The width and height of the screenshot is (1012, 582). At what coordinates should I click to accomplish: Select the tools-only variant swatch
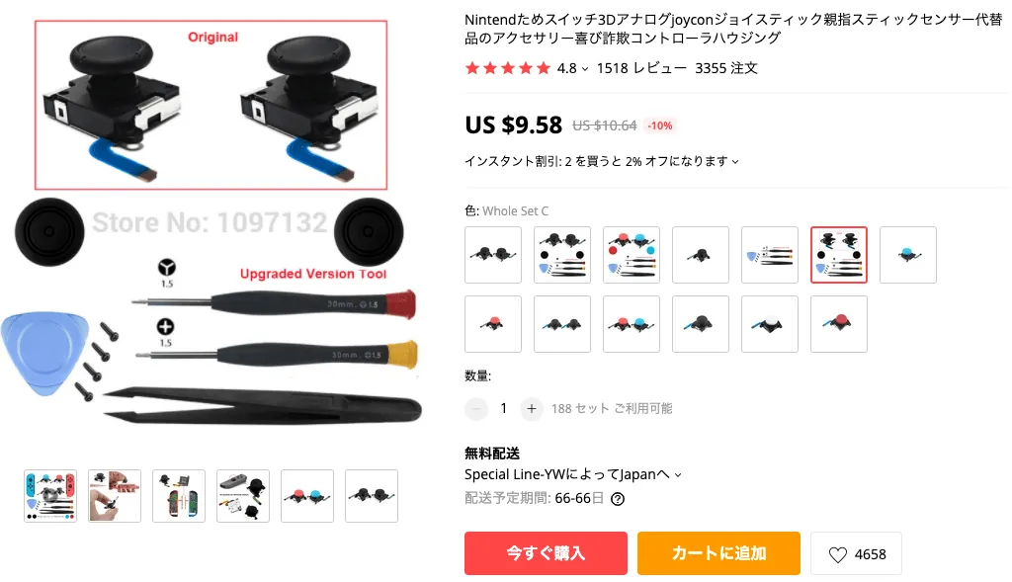[x=769, y=255]
